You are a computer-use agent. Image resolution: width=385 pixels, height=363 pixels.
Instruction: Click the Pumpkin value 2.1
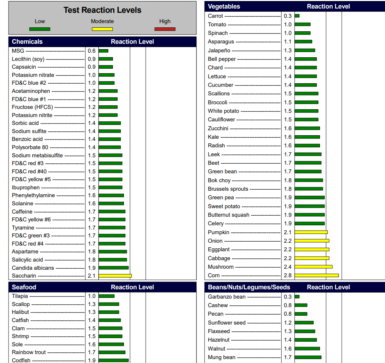(287, 232)
